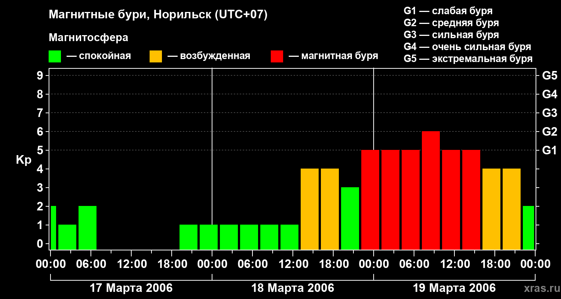Click the '06:00' time label above 19 Марта
The image size is (561, 299).
tap(414, 264)
